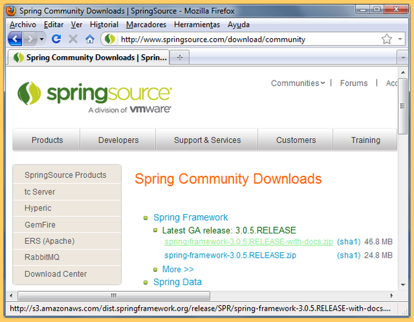Screen dimensions: 414x322
Task: Click the SpringSource logo
Action: (95, 97)
